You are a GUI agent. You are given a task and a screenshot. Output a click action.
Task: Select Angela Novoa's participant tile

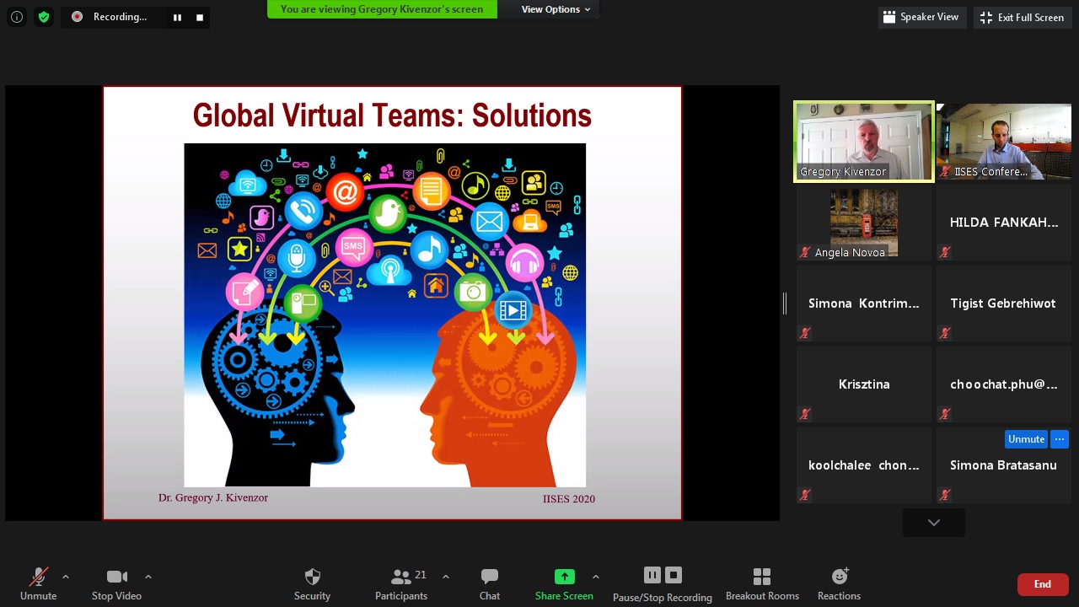tap(864, 223)
